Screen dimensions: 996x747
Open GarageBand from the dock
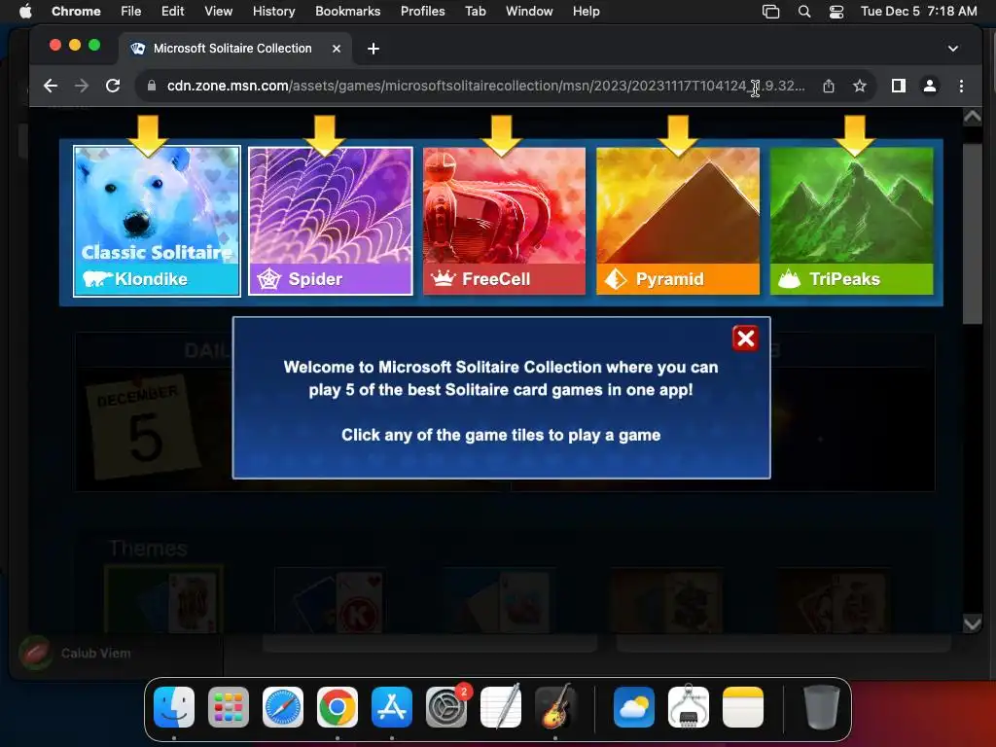click(x=555, y=707)
